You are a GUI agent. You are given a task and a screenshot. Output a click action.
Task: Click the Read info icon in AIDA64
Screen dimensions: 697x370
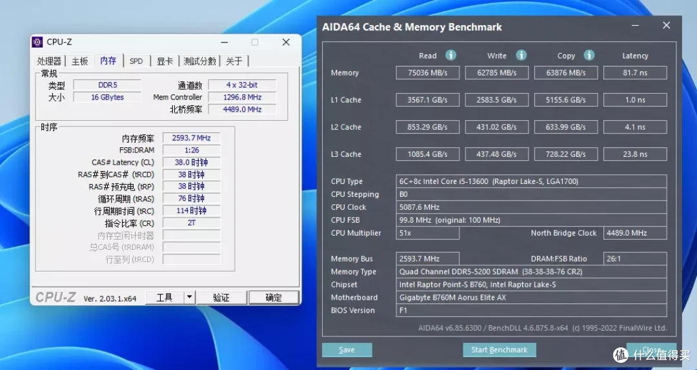(x=450, y=55)
